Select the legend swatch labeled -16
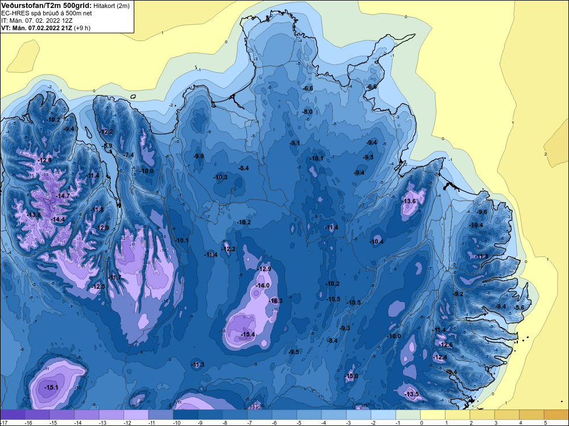This screenshot has height=426, width=569. tap(37, 415)
